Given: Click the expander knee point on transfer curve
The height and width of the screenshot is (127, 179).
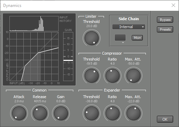Looking at the screenshot, I should point(25,66).
